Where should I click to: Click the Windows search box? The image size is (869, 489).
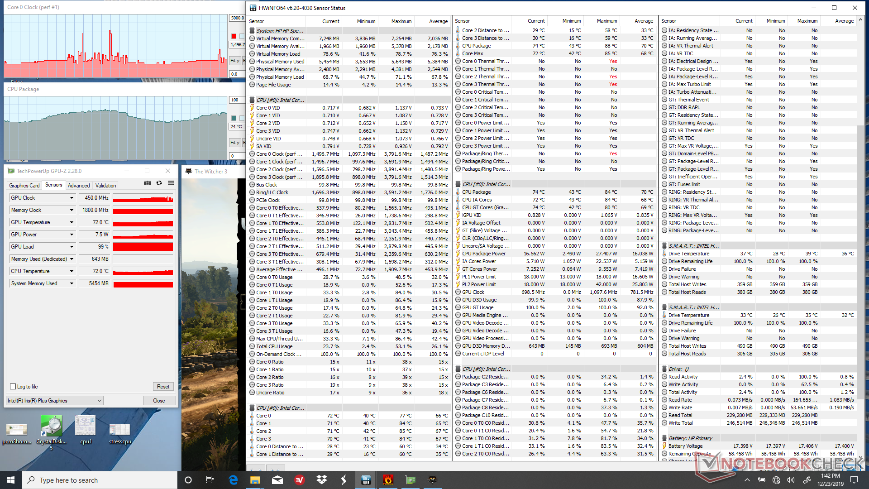[x=100, y=480]
